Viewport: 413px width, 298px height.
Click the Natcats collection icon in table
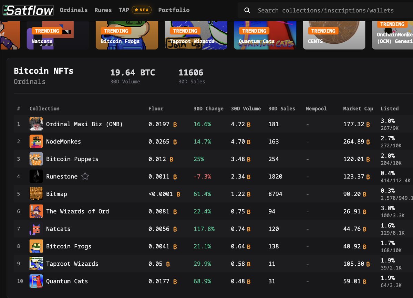(36, 229)
